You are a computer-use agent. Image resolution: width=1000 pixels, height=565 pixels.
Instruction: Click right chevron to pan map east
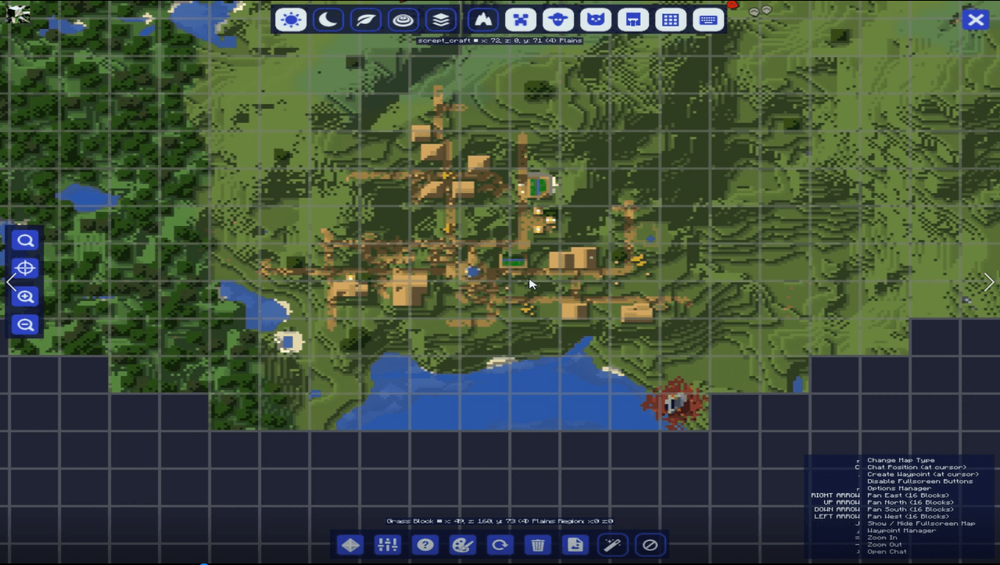tap(988, 282)
